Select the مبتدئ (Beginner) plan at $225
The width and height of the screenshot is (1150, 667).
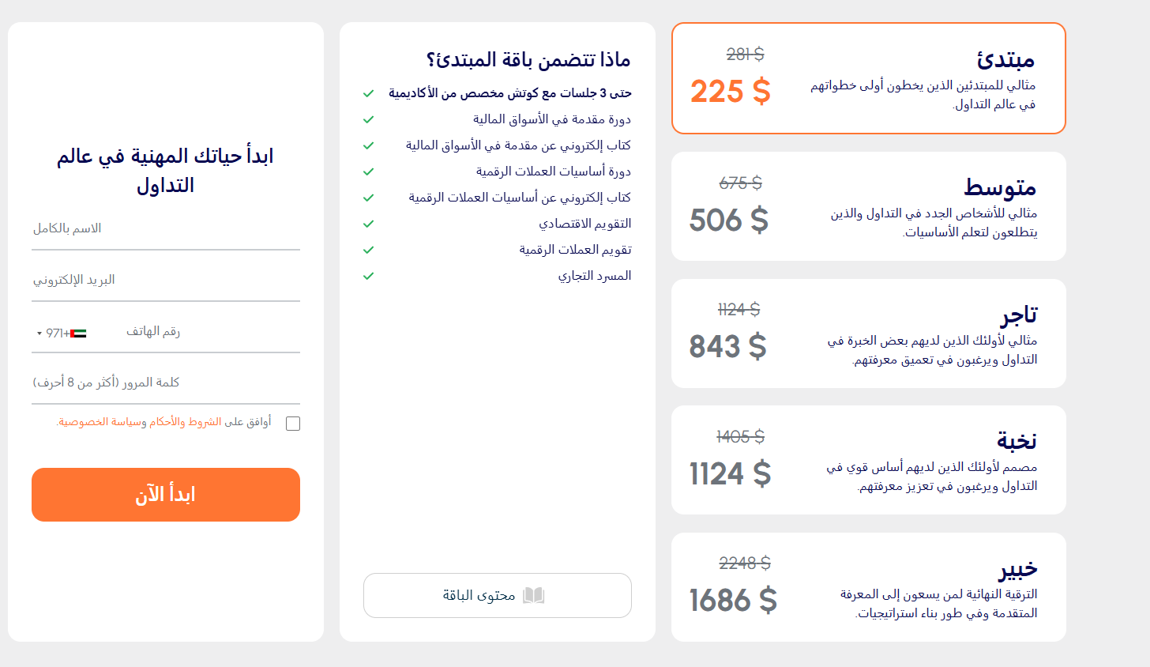(x=868, y=78)
